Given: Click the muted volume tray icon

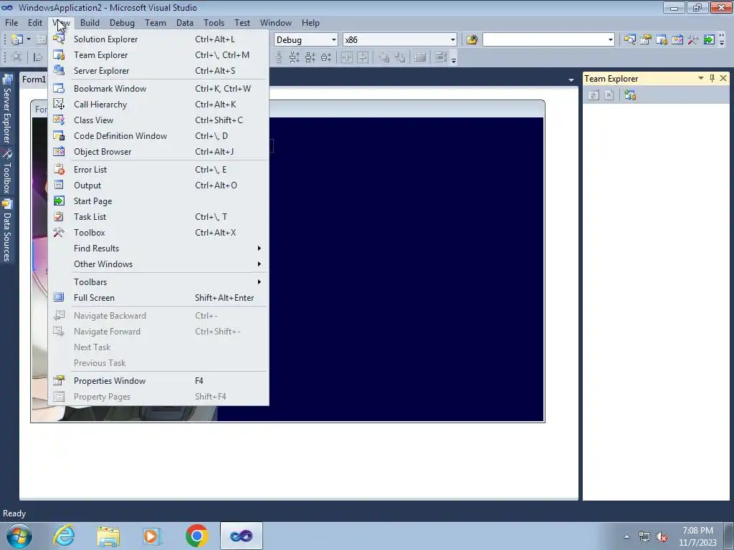Looking at the screenshot, I should point(662,537).
